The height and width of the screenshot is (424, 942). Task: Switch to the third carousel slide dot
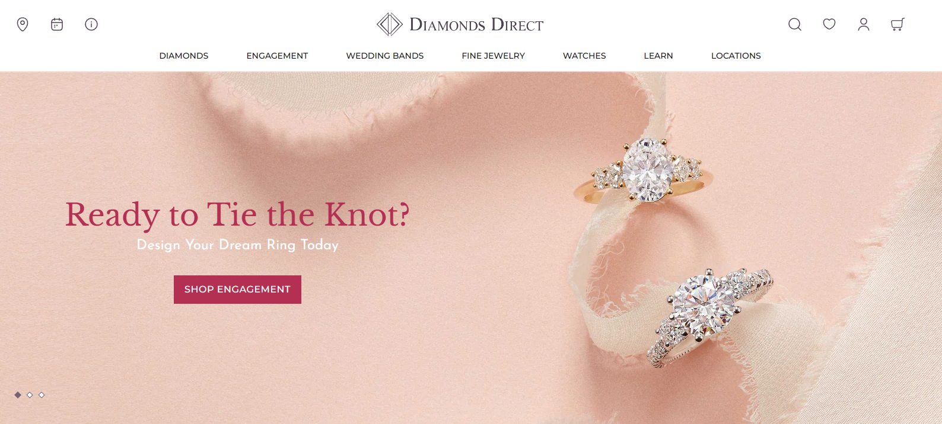pos(42,395)
